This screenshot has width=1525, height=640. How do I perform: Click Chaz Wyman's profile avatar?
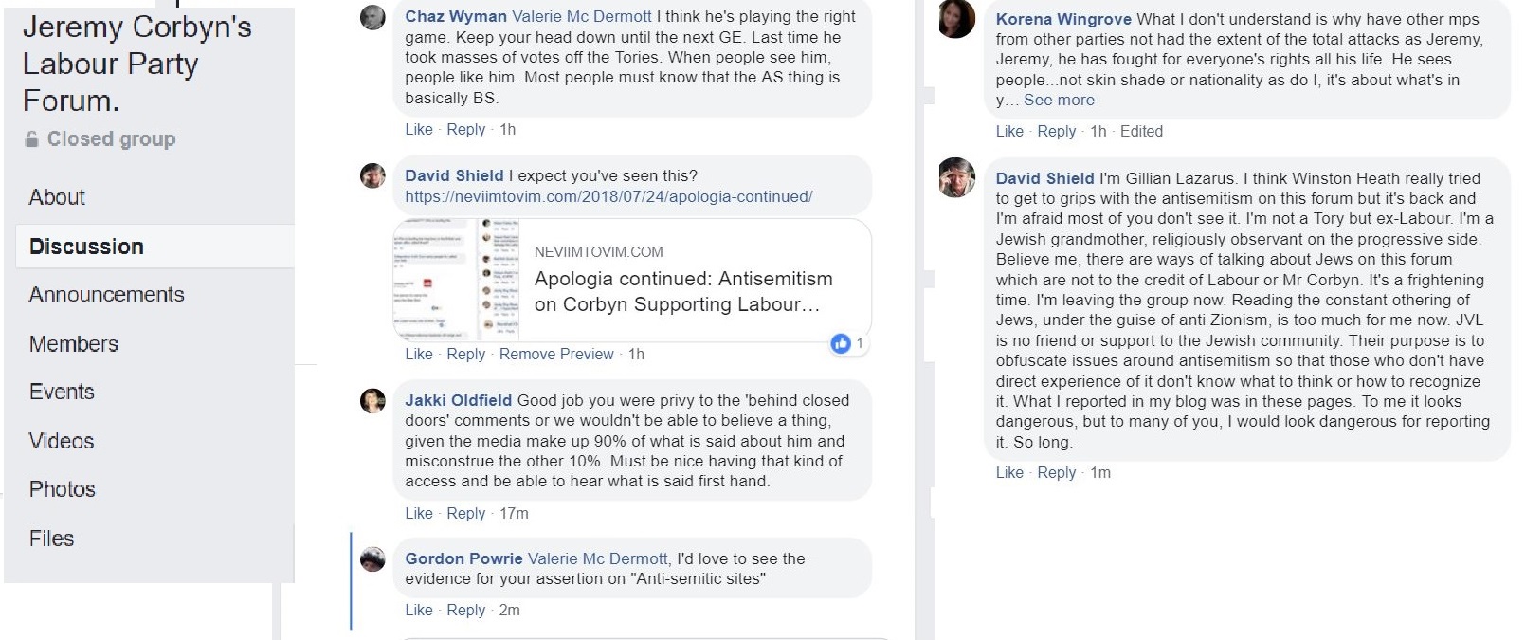pos(373,17)
